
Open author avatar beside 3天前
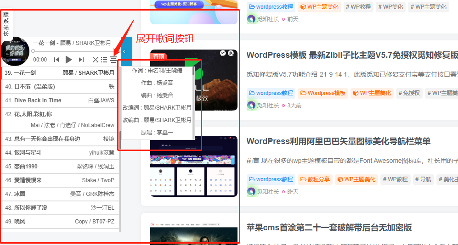251,105
